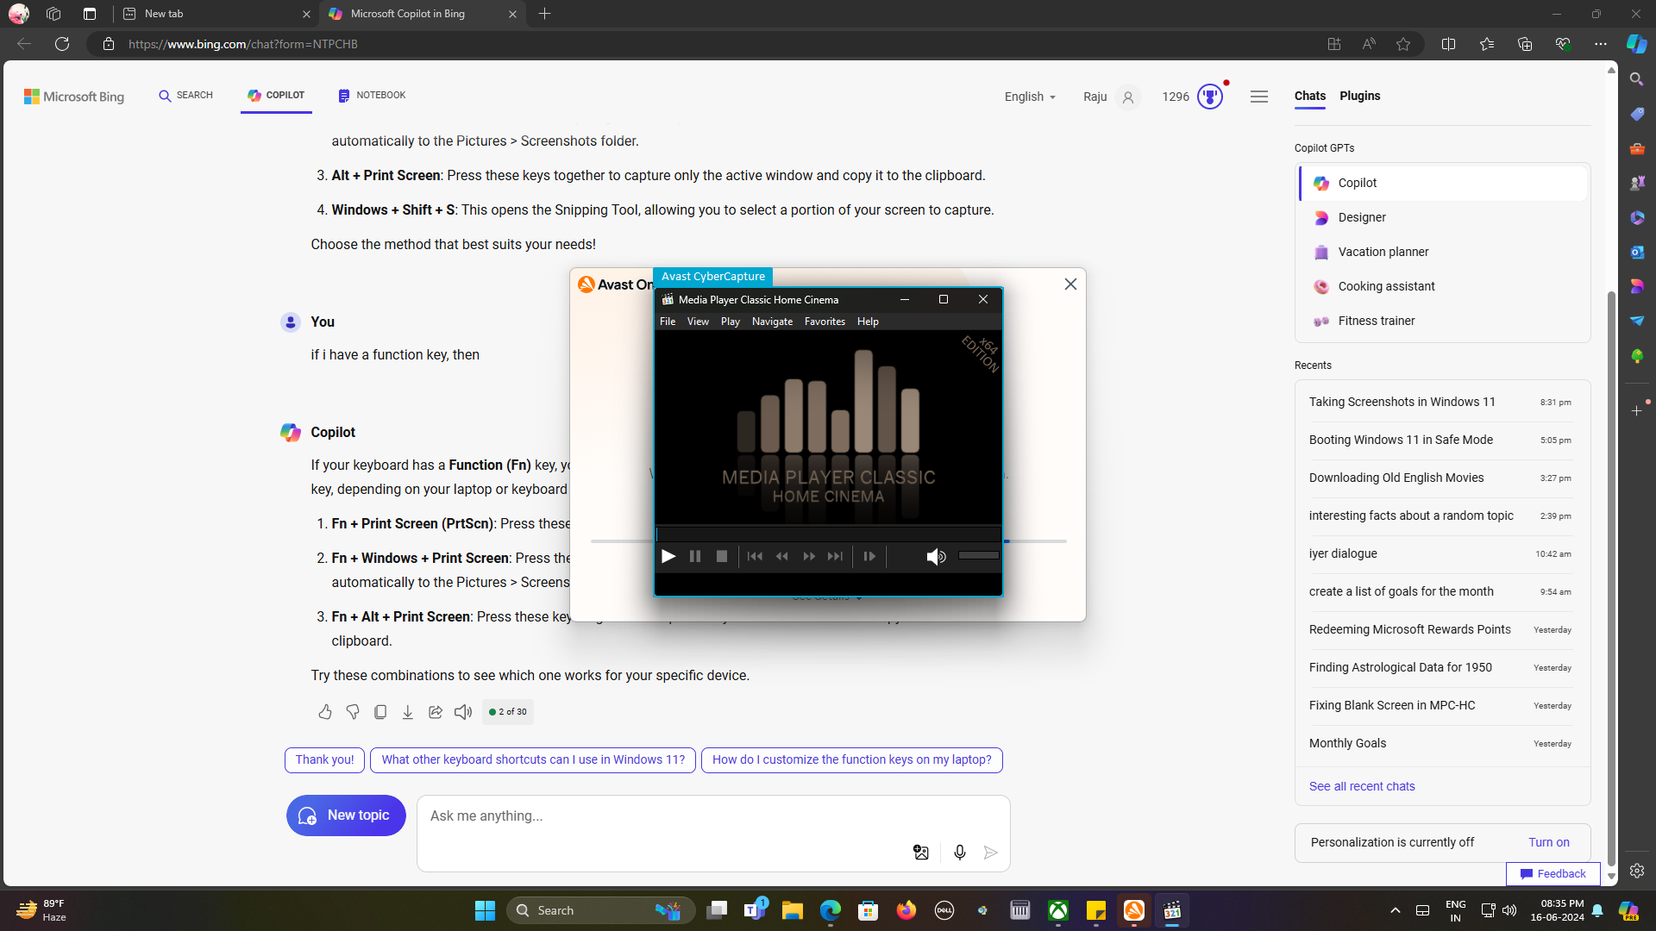Open Edge Settings and more ellipsis

tap(1601, 44)
